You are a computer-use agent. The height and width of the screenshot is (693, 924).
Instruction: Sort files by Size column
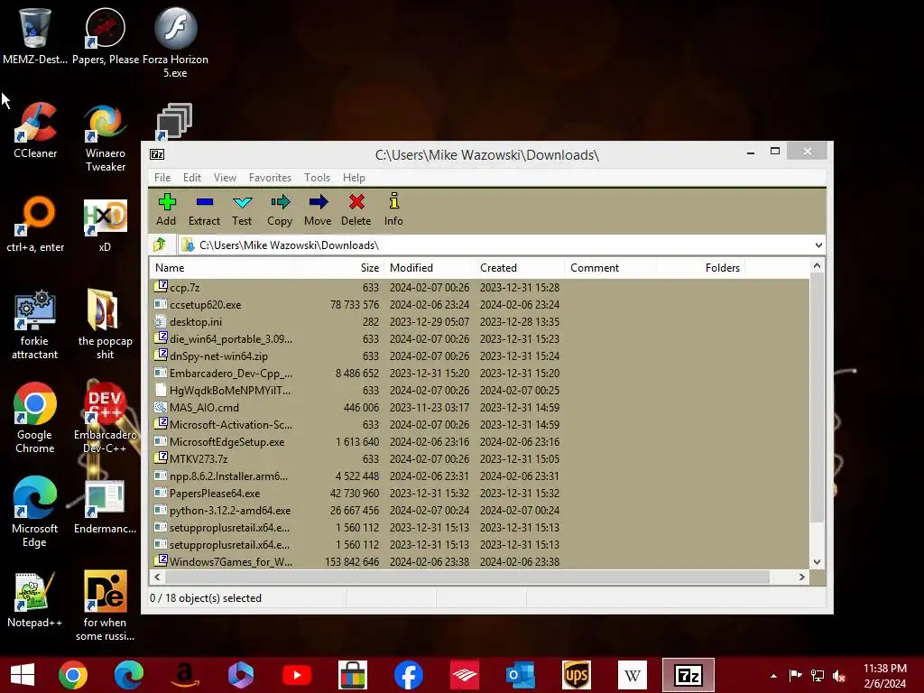coord(338,267)
